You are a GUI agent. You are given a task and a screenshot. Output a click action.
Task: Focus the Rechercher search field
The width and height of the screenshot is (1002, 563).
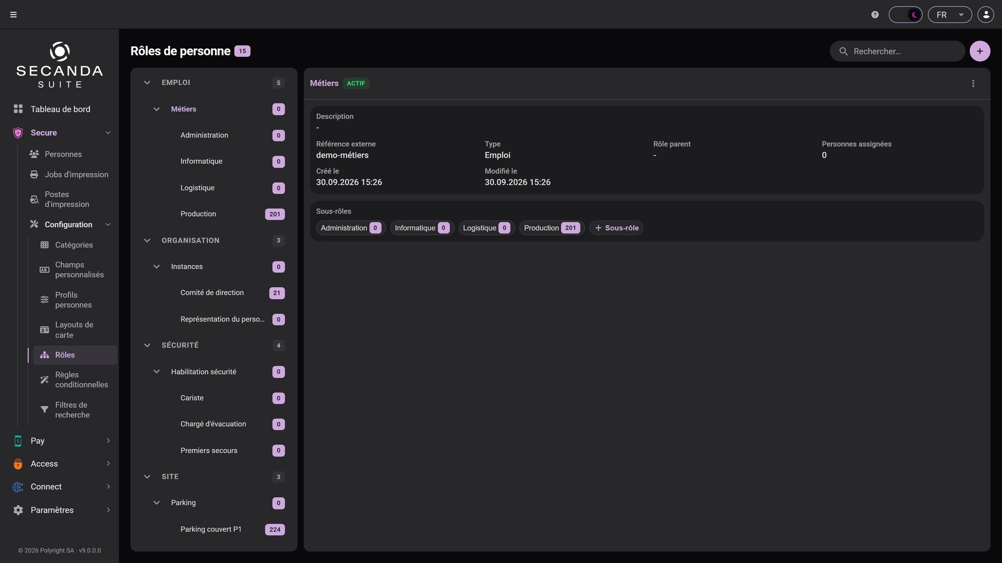click(x=897, y=51)
